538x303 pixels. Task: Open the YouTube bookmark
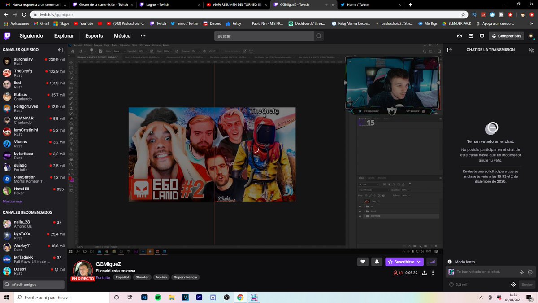pyautogui.click(x=84, y=23)
